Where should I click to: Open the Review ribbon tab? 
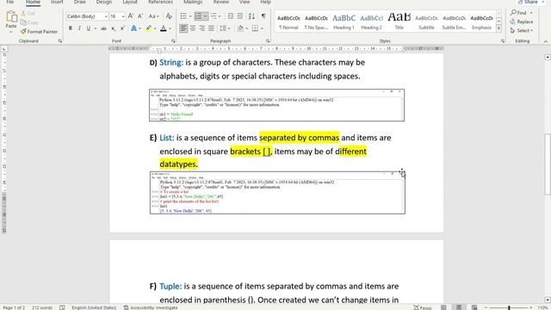(221, 2)
